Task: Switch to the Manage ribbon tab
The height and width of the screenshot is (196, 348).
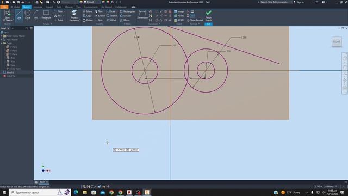Action: (x=69, y=7)
